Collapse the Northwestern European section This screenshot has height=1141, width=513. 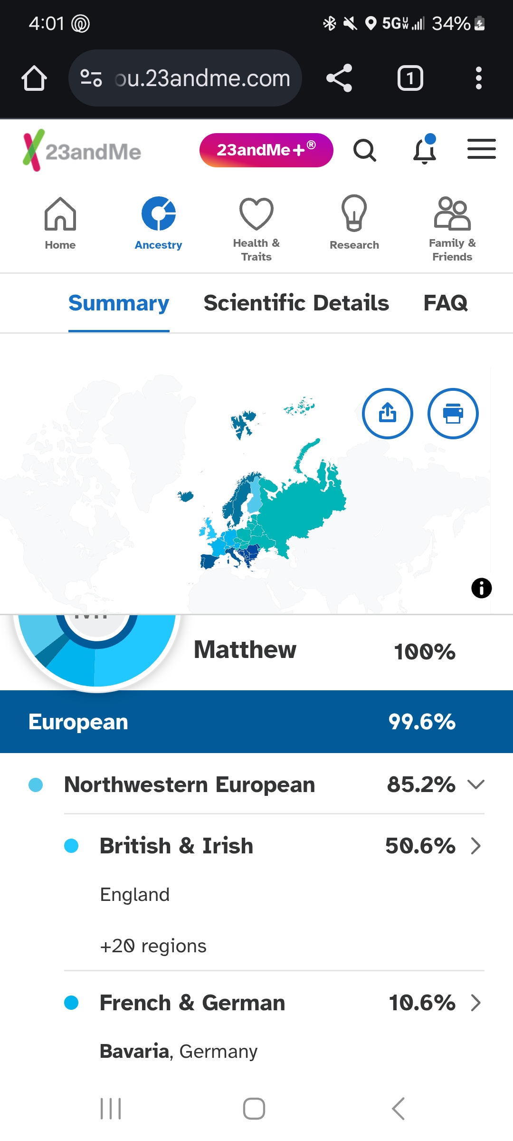pos(475,784)
